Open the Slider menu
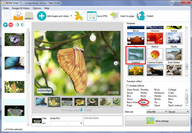This screenshot has height=133, width=192. pyautogui.click(x=6, y=8)
